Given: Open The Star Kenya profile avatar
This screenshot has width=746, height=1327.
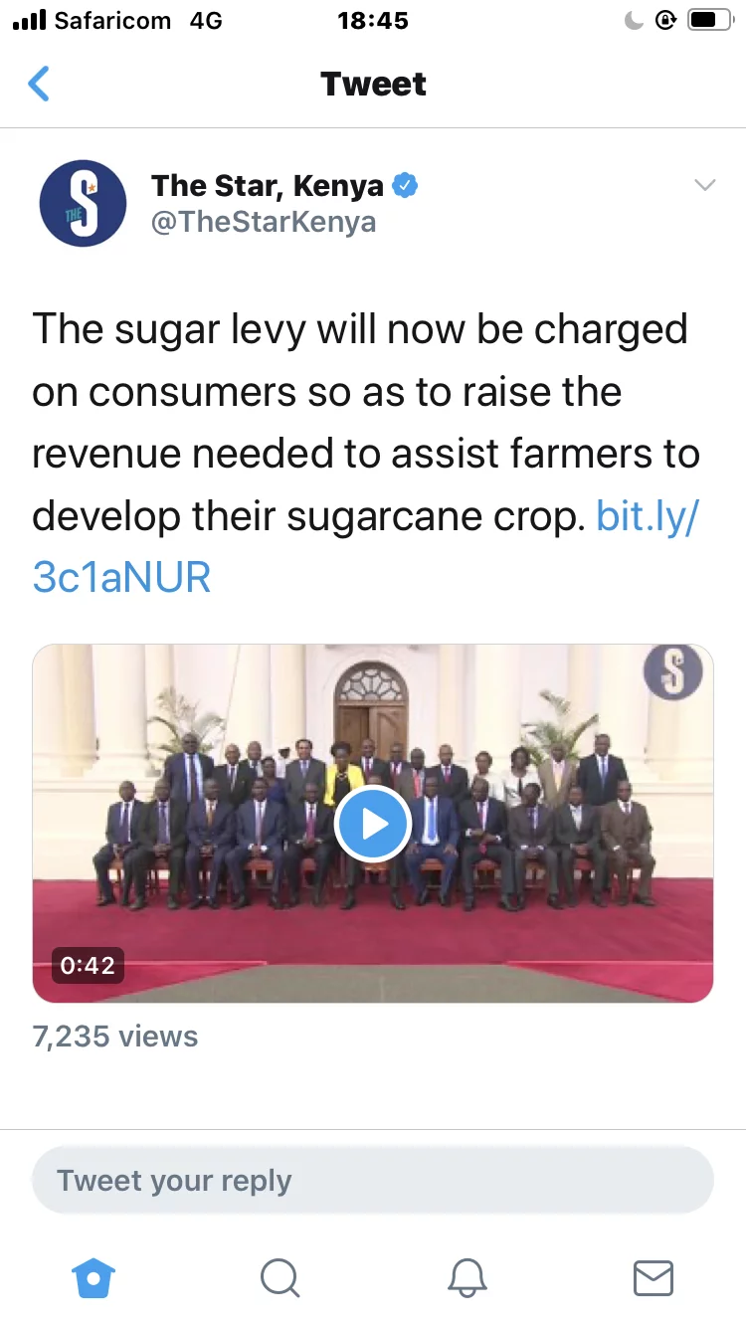Looking at the screenshot, I should coord(83,203).
